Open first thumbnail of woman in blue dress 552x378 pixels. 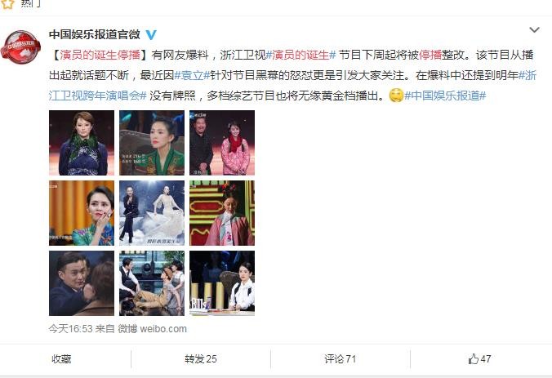(x=82, y=143)
